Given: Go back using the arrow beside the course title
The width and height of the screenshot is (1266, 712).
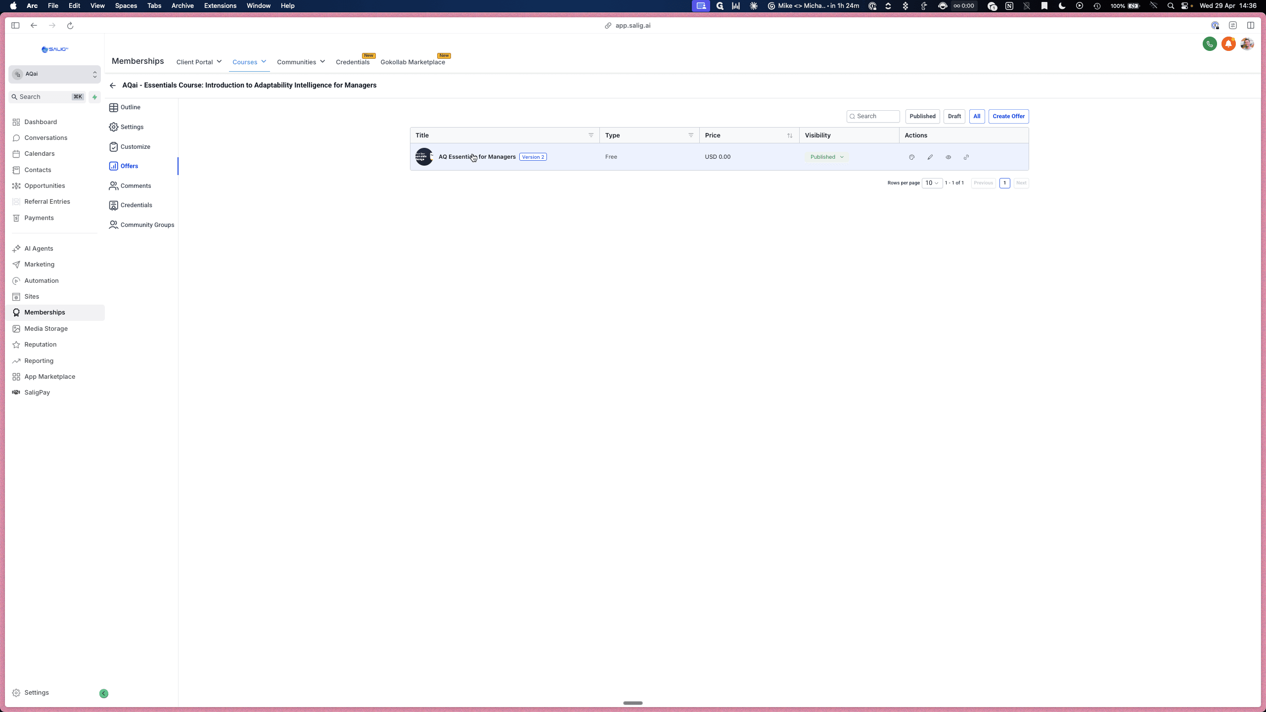Looking at the screenshot, I should [113, 86].
